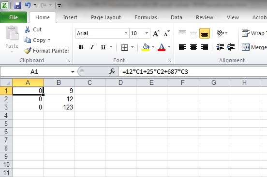The image size is (267, 177).
Task: Toggle Italic formatting
Action: [x=92, y=47]
